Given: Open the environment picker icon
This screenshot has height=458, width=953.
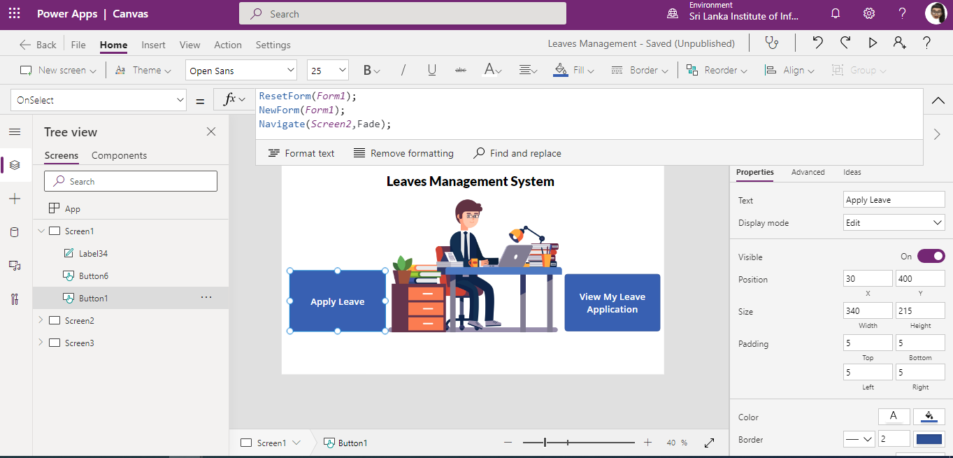Looking at the screenshot, I should 673,14.
